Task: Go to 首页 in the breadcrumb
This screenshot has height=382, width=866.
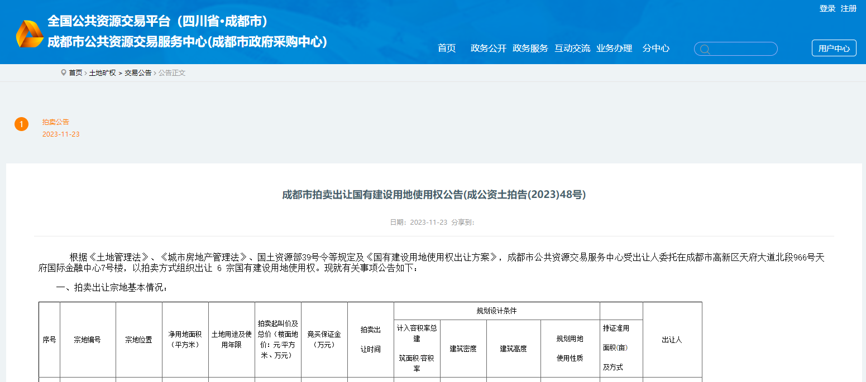Action: click(75, 73)
